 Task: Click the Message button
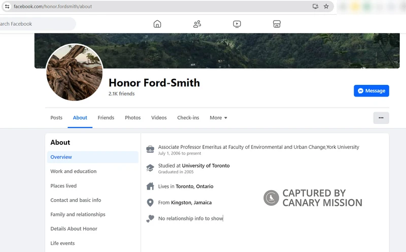click(x=371, y=91)
